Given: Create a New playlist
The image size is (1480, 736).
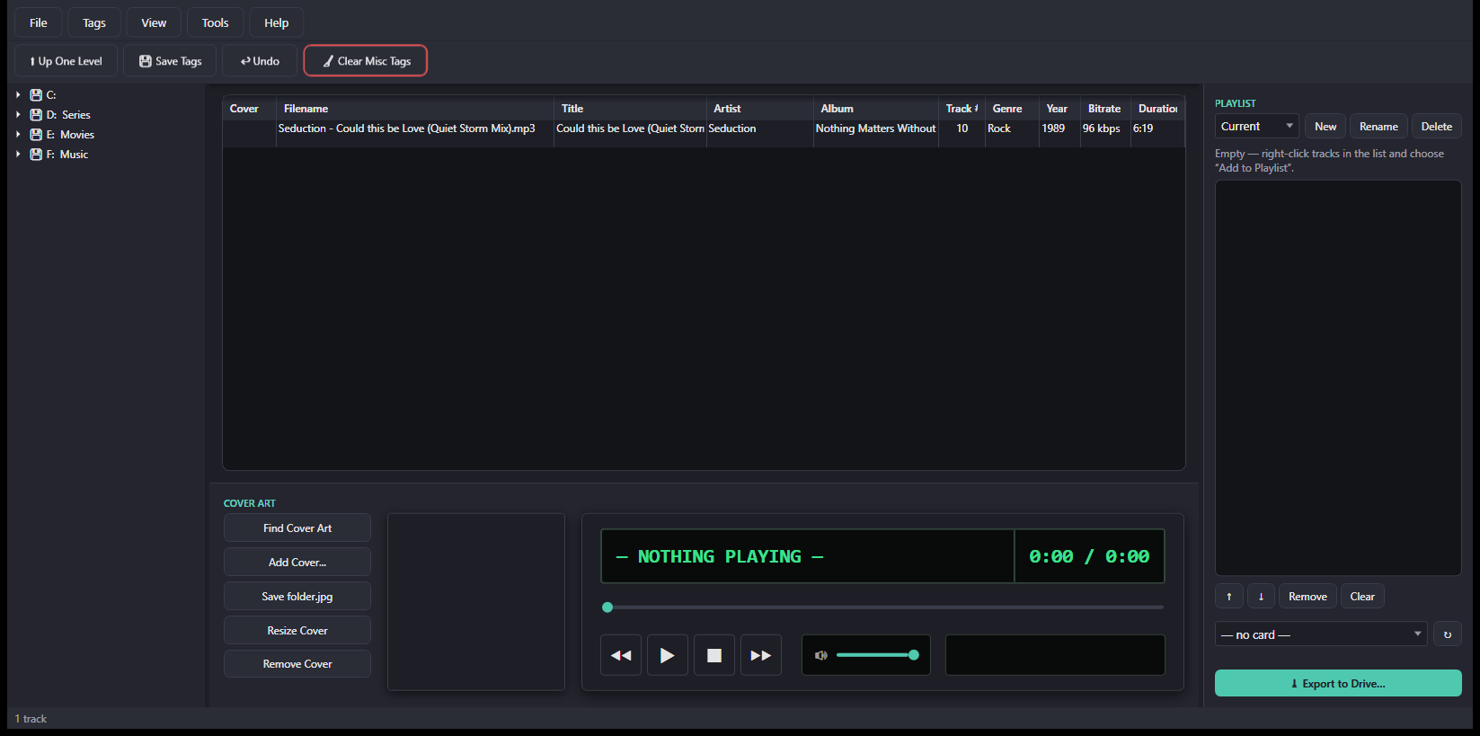Looking at the screenshot, I should point(1325,127).
